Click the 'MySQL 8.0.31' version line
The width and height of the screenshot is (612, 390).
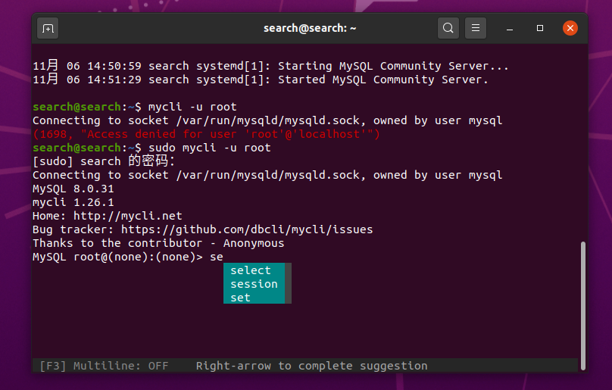(73, 189)
